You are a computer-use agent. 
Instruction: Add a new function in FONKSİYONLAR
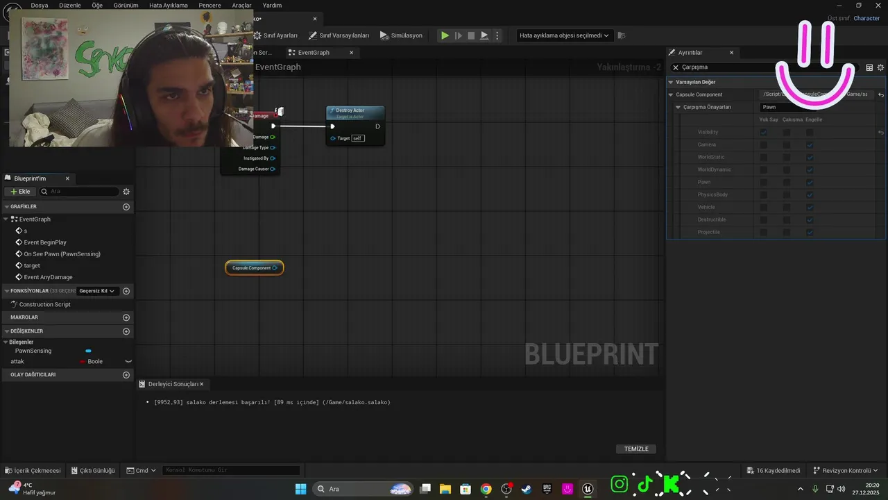click(x=126, y=291)
